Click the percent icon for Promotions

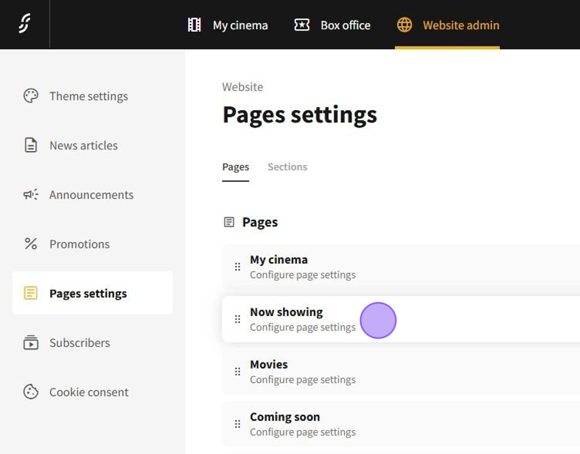click(x=31, y=244)
